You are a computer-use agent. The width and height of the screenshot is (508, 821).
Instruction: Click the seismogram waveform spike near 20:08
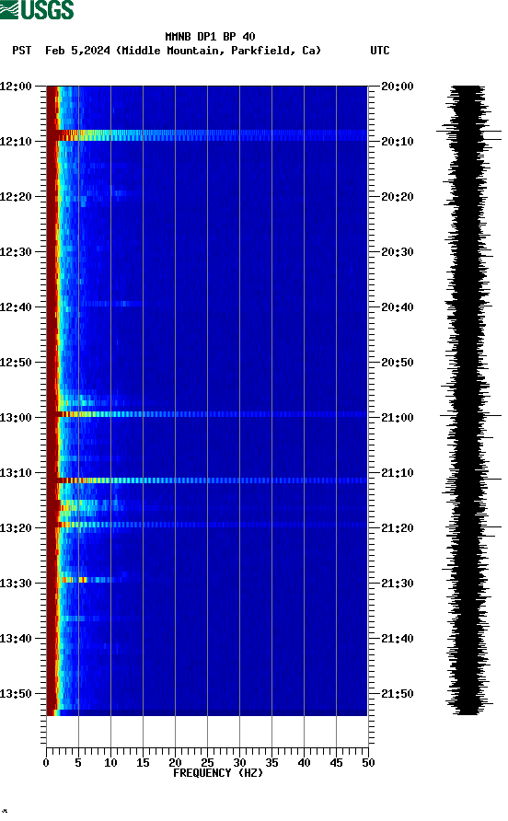[x=468, y=131]
